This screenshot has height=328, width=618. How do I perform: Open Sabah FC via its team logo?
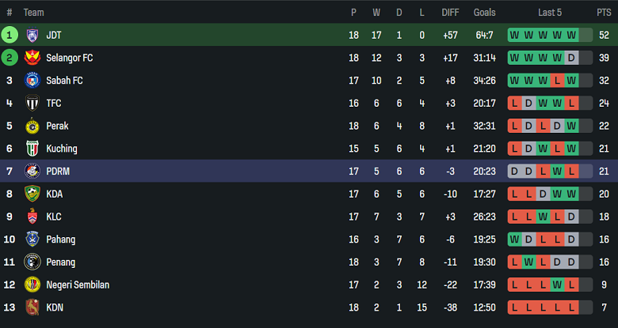pos(32,81)
